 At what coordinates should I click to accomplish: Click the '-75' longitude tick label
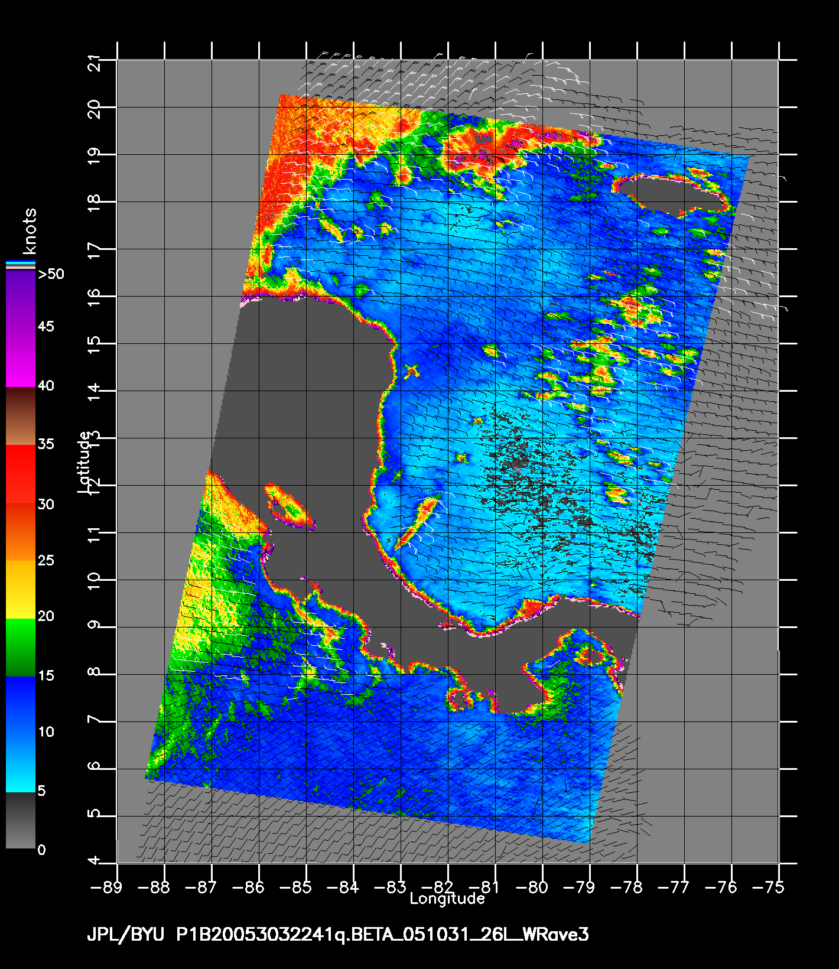768,887
